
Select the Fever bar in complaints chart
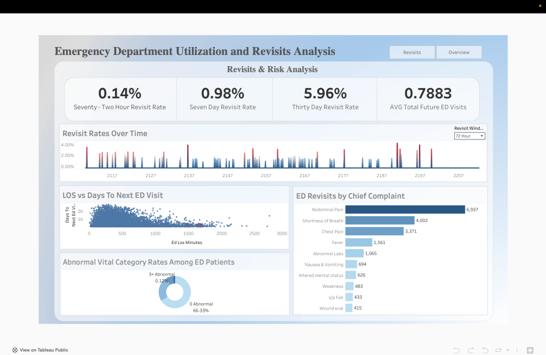coord(358,242)
